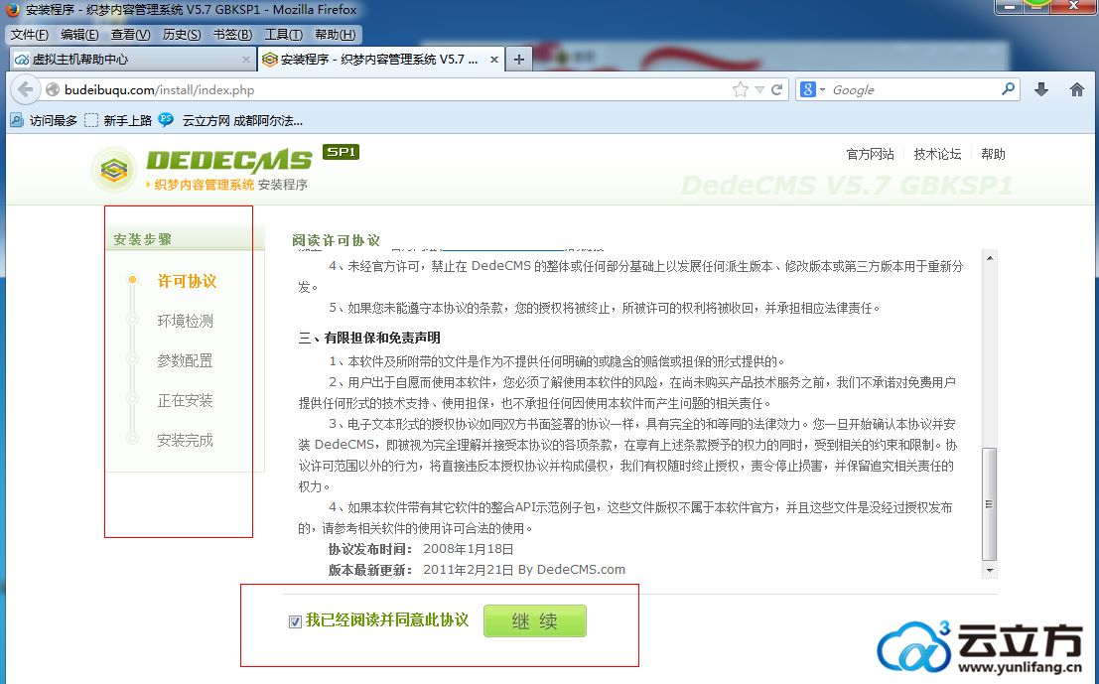
Task: Select the 正在安装 install step
Action: click(x=185, y=401)
